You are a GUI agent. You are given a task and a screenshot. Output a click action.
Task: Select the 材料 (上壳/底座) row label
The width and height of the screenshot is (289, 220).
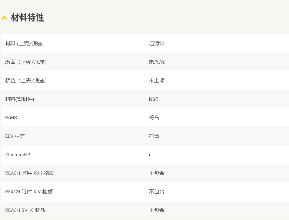(24, 43)
